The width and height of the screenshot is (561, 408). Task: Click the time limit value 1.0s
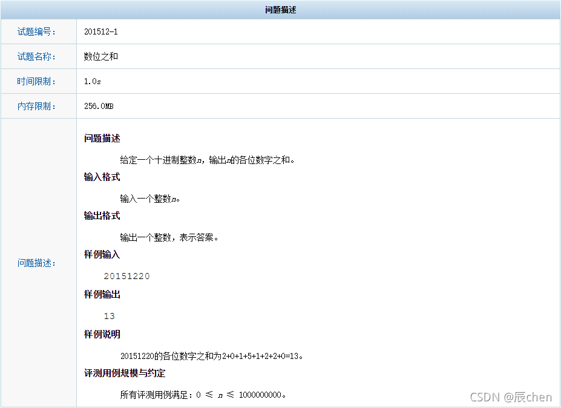[92, 81]
